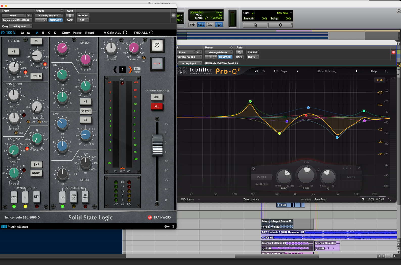Click the next preset arrow in Pro-Q 3
The width and height of the screenshot is (401, 265).
point(357,71)
